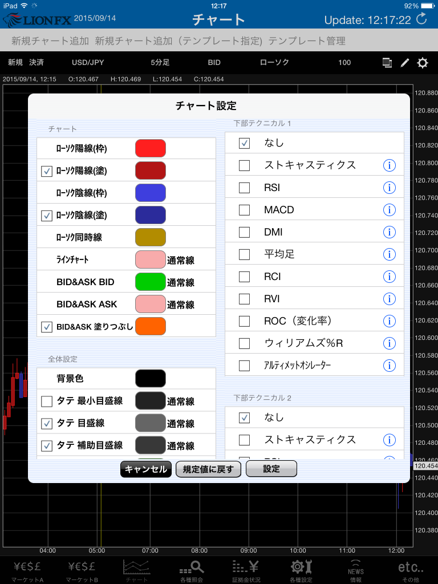438x584 pixels.
Task: Toggle ローソク陰線(塗) checkbox
Action: point(47,215)
